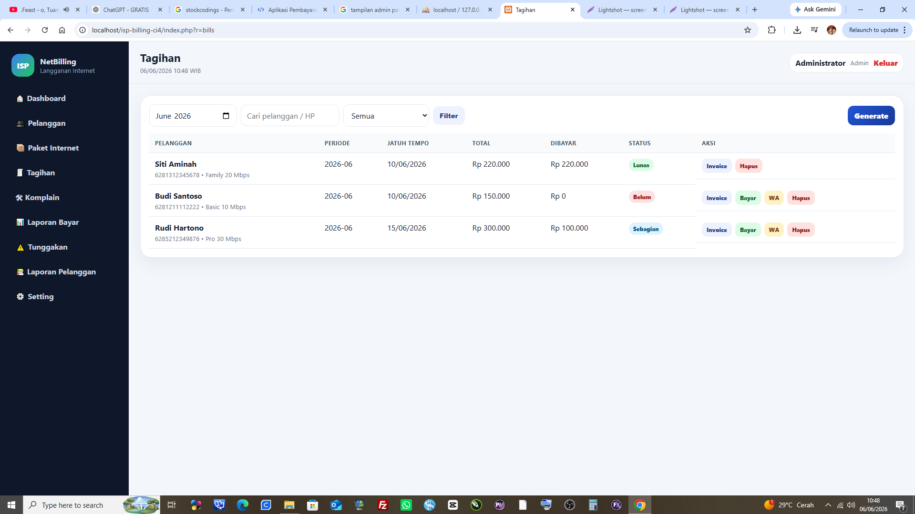The image size is (915, 514).
Task: Open Outlook from the taskbar
Action: [336, 505]
